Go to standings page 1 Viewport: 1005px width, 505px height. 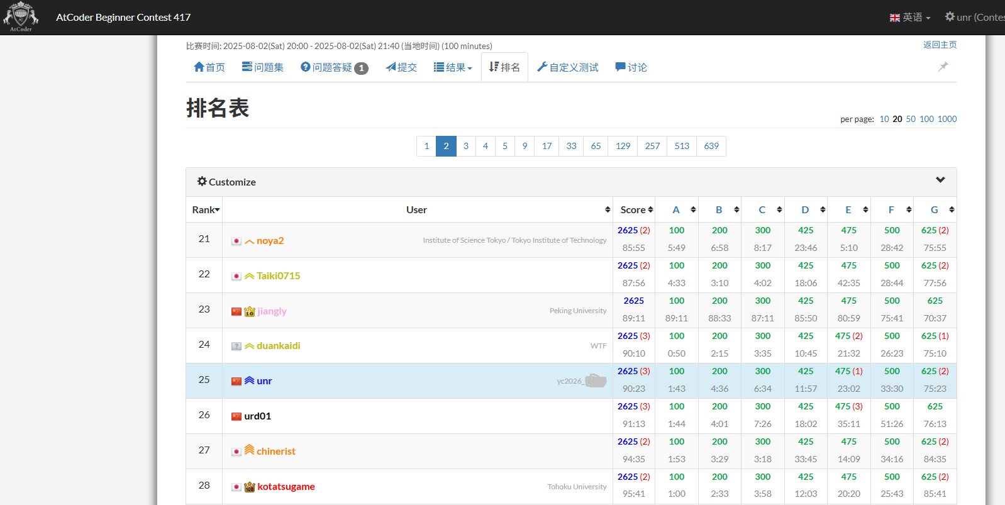click(426, 146)
